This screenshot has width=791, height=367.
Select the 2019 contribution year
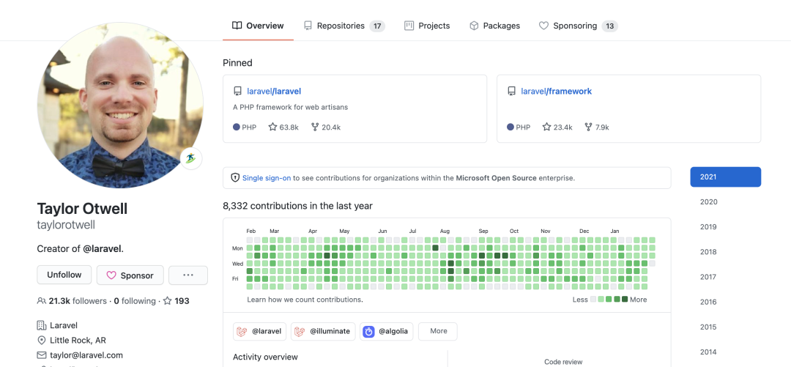(708, 227)
